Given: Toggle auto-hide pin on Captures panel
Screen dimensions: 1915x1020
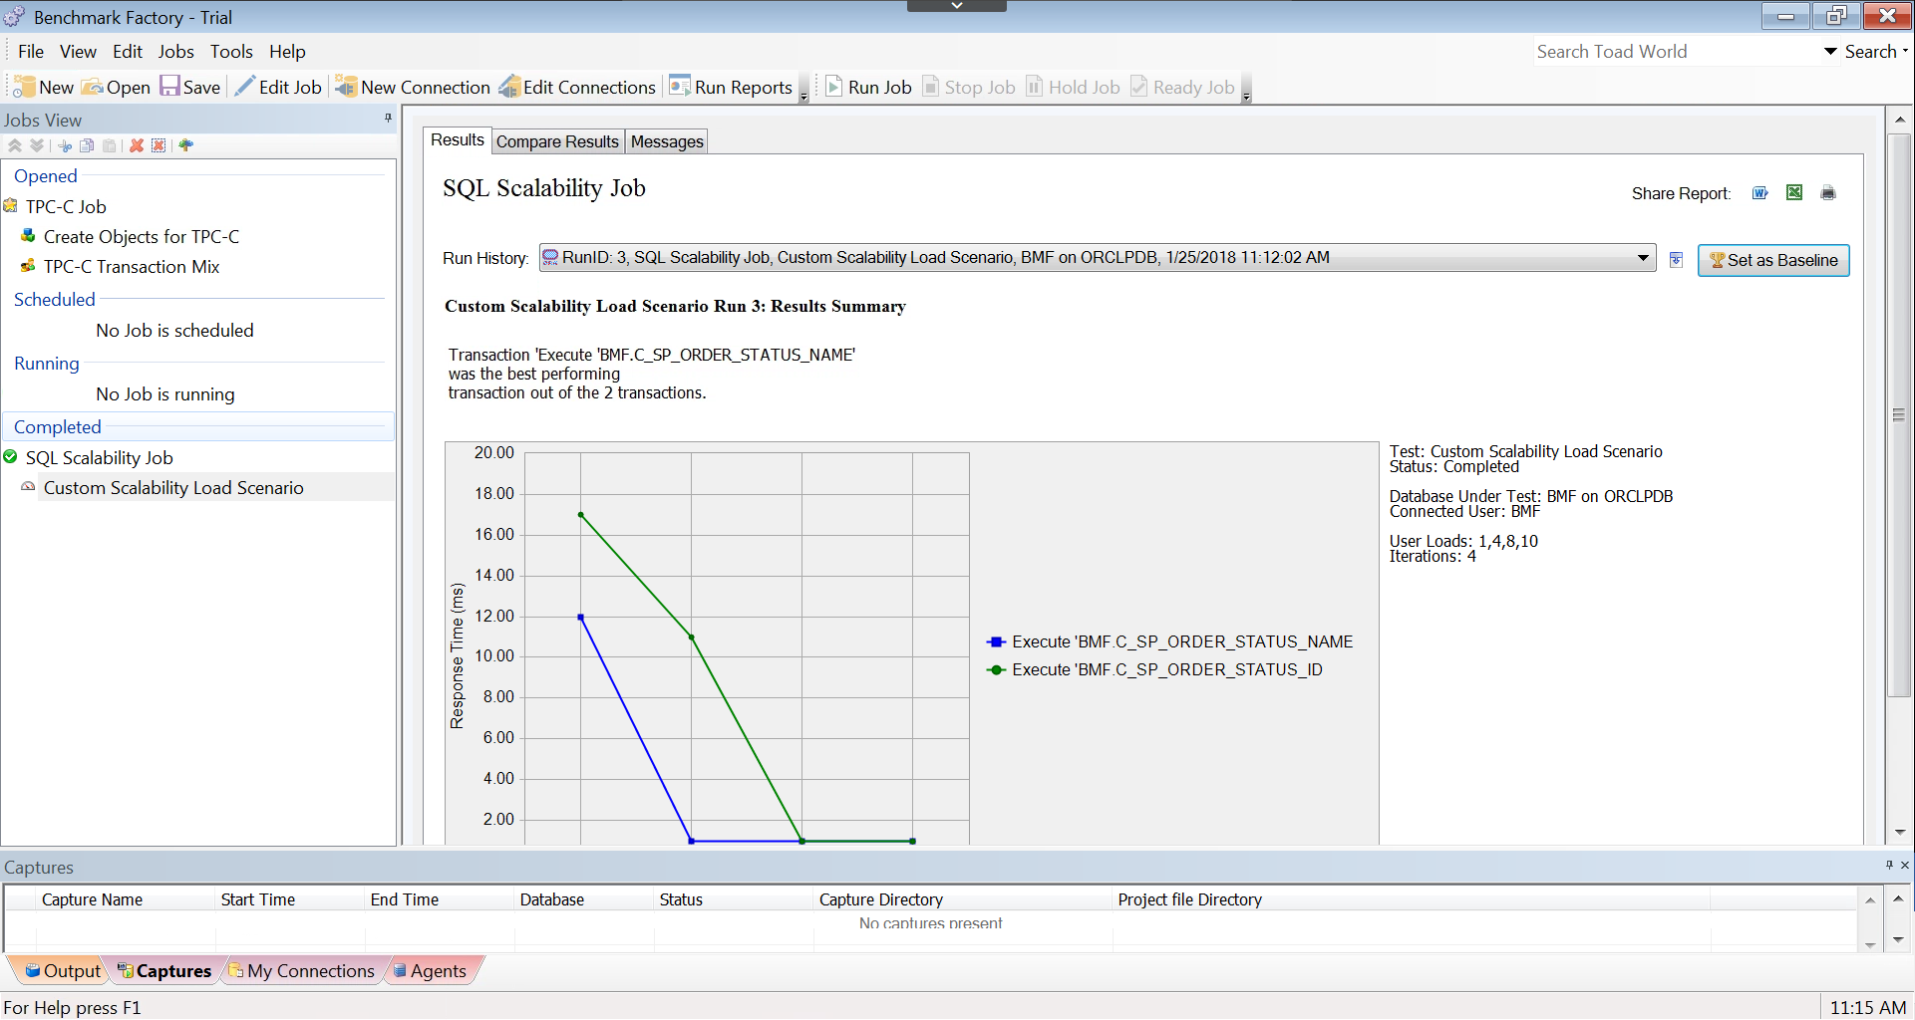Looking at the screenshot, I should point(1888,866).
